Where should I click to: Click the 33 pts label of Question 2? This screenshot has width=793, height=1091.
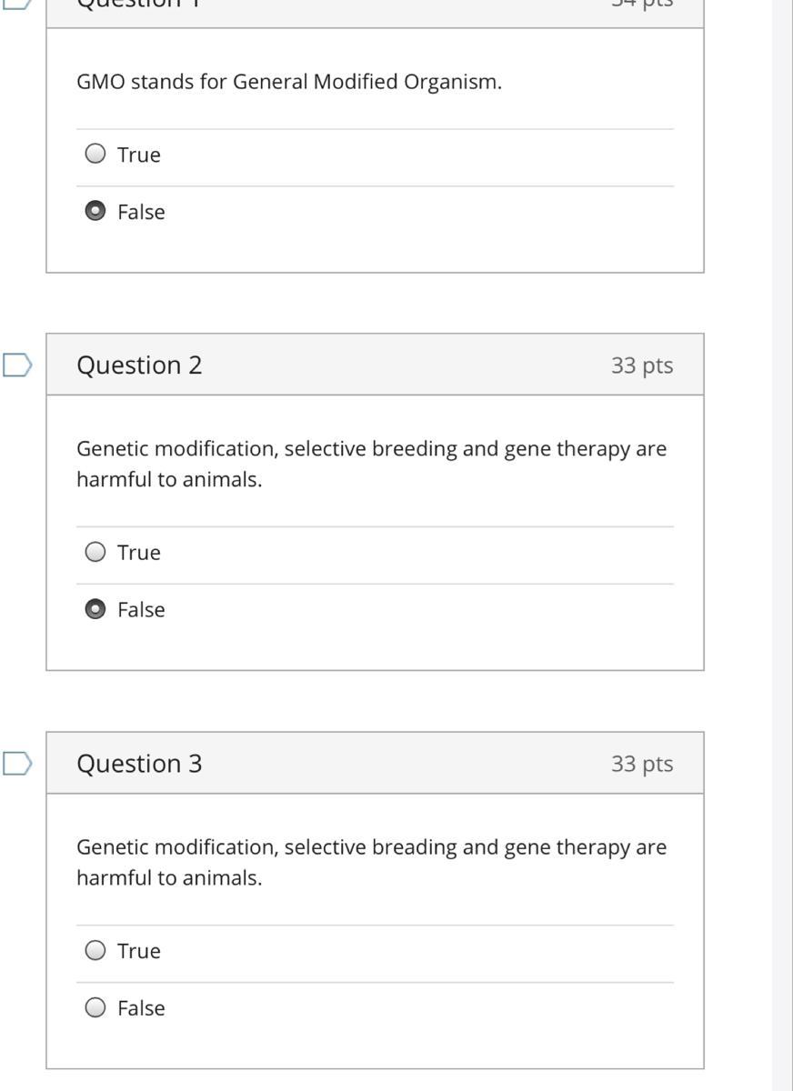[x=642, y=365]
